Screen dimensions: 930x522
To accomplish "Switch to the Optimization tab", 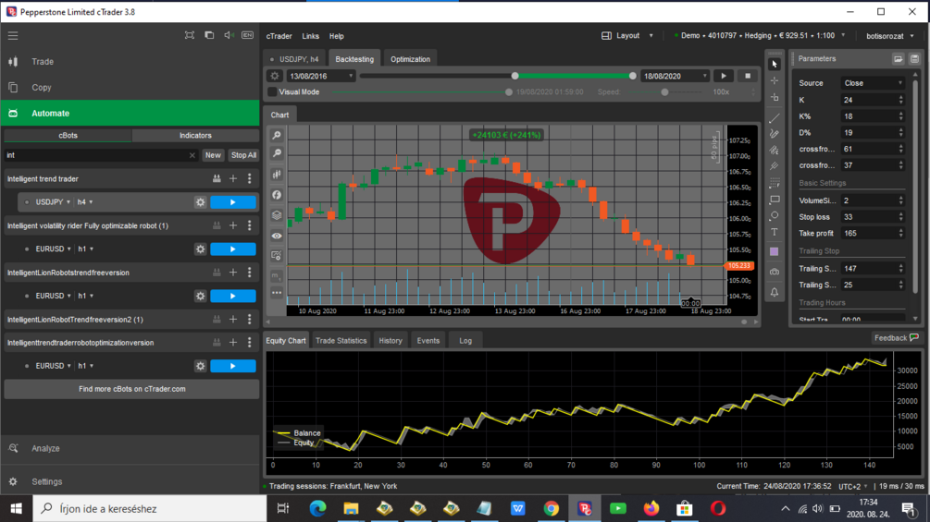I will tap(410, 59).
